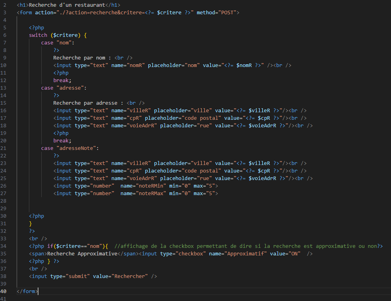Image resolution: width=391 pixels, height=301 pixels.
Task: Click line number 34 in the gutter
Action: pyautogui.click(x=3, y=246)
